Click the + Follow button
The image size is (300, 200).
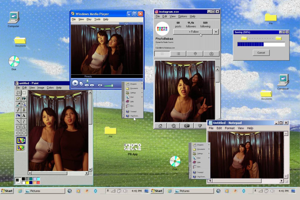click(x=193, y=32)
